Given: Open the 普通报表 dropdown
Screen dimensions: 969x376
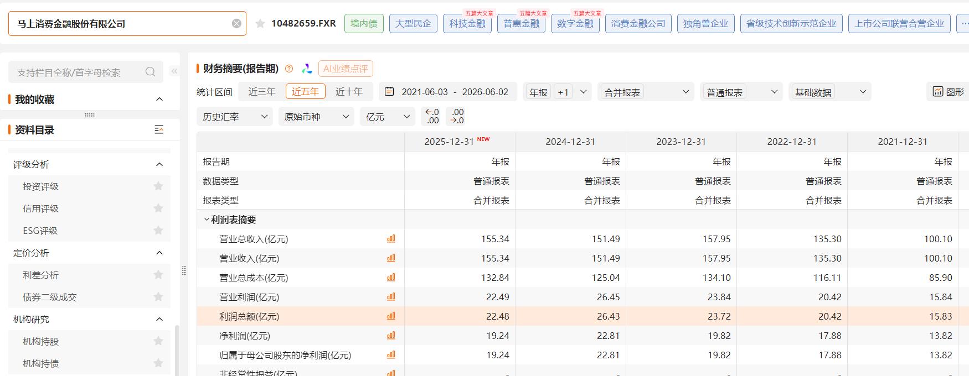Looking at the screenshot, I should 741,92.
